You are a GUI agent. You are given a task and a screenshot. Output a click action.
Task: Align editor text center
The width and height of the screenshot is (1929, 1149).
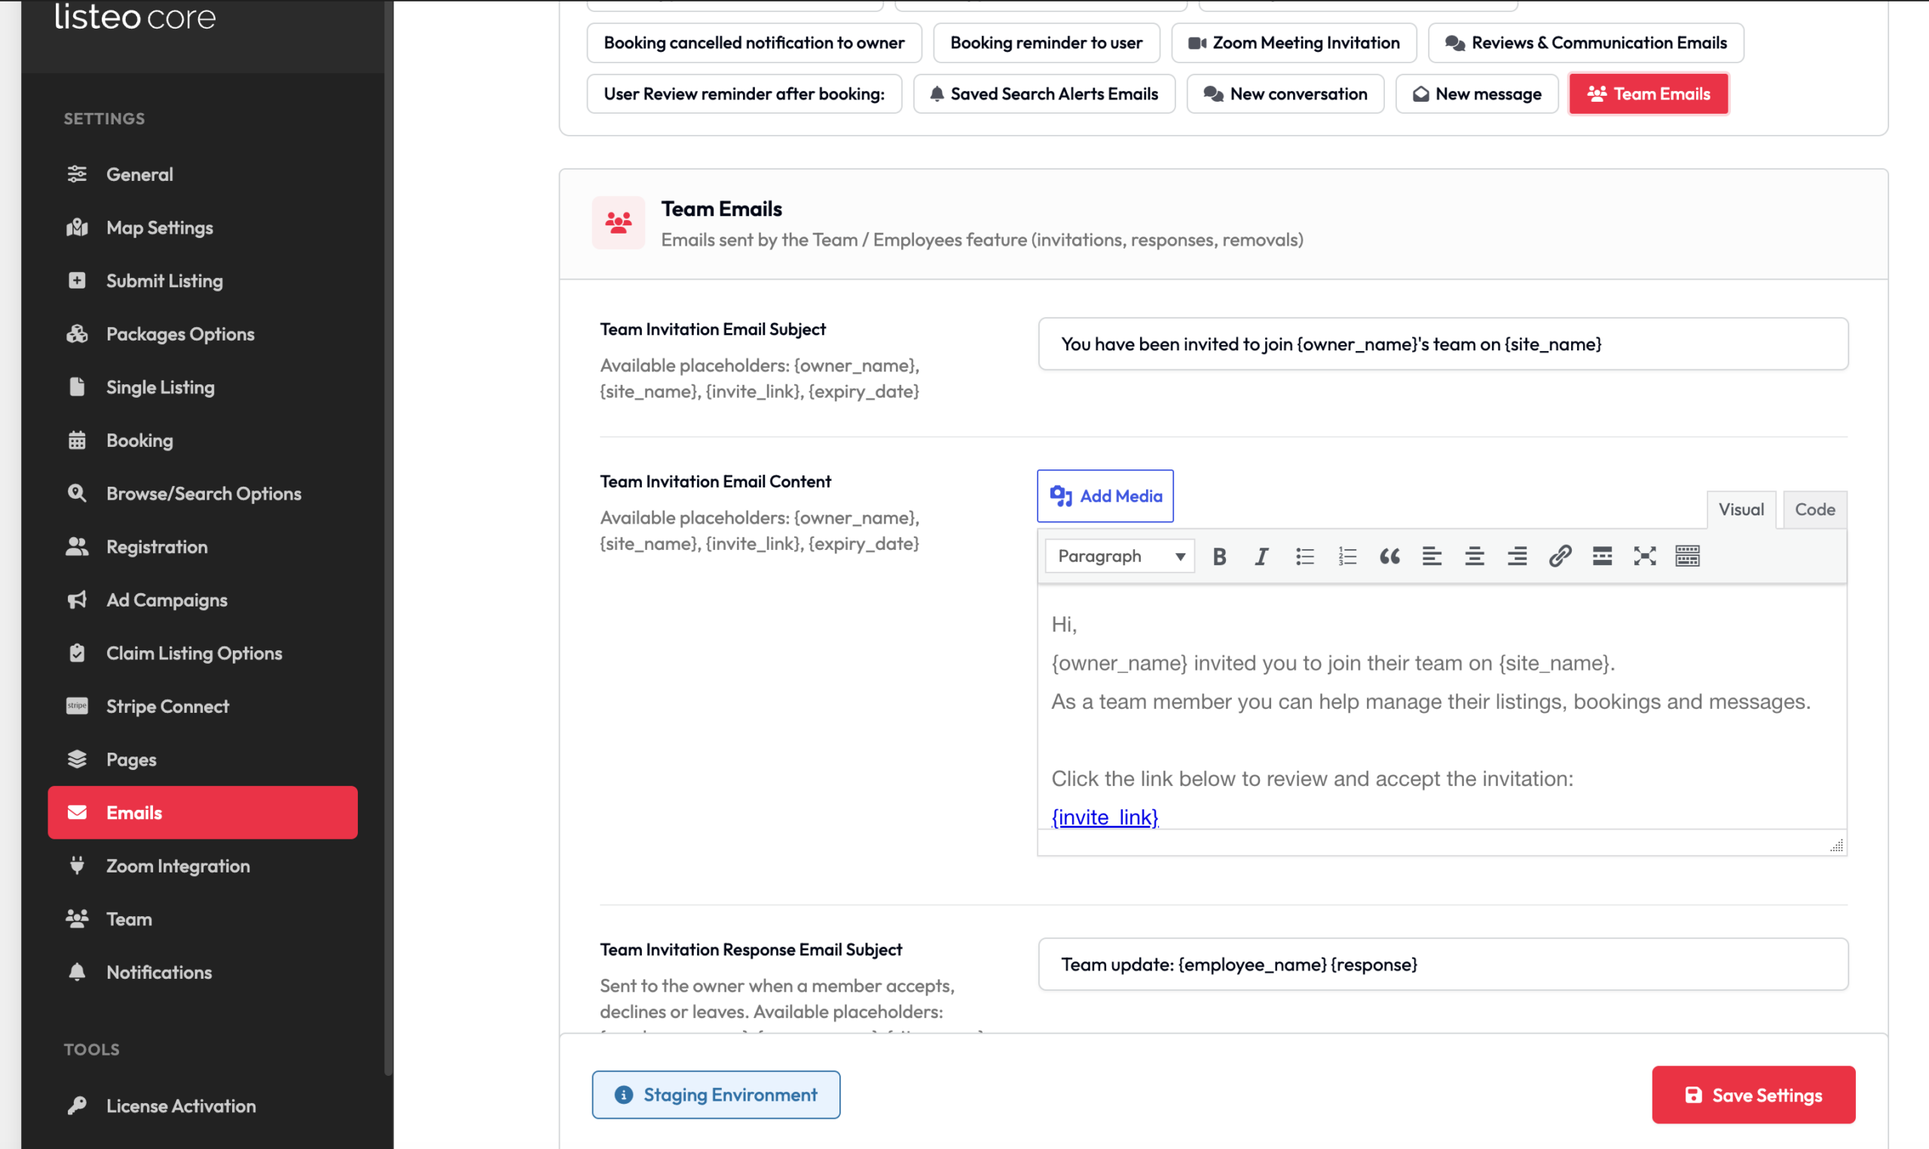[x=1475, y=556]
